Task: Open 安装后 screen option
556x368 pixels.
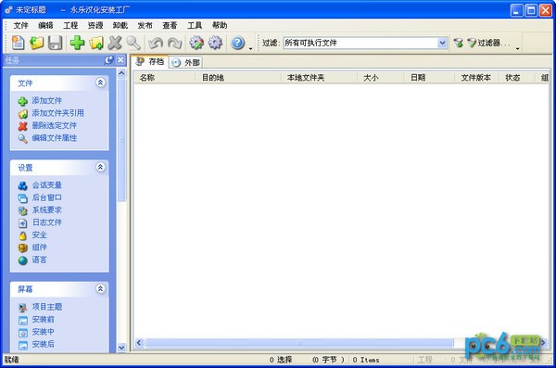Action: 43,344
